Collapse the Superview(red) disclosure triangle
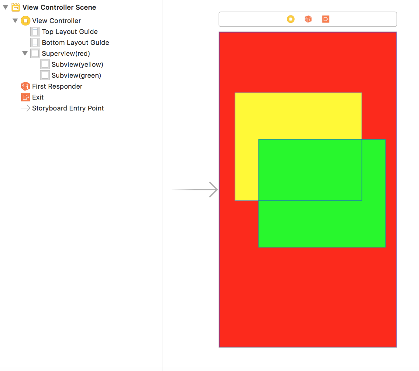Viewport: 419px width, 371px height. tap(25, 53)
